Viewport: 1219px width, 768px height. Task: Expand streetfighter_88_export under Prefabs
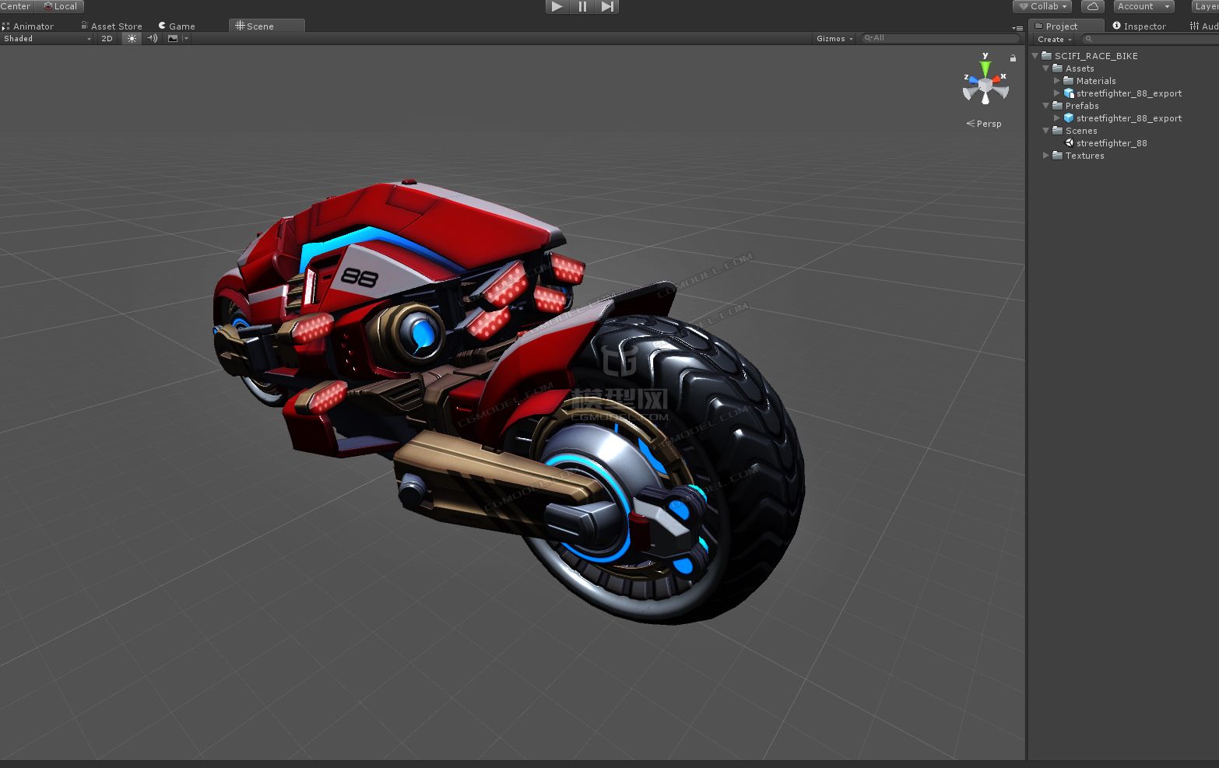click(1057, 118)
